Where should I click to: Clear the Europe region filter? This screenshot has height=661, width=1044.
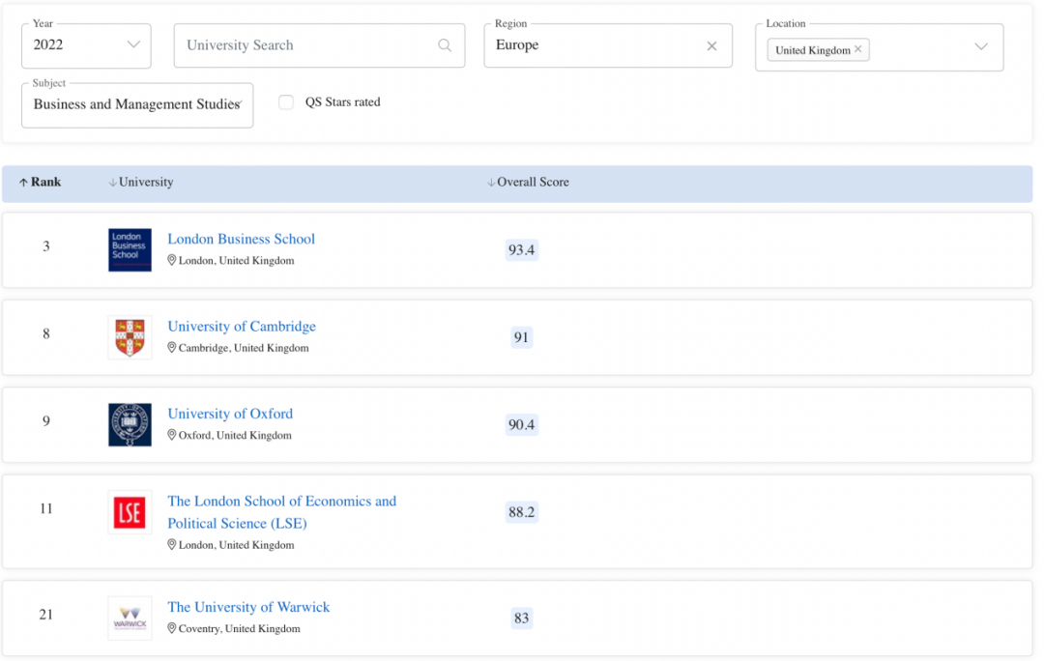(x=711, y=46)
